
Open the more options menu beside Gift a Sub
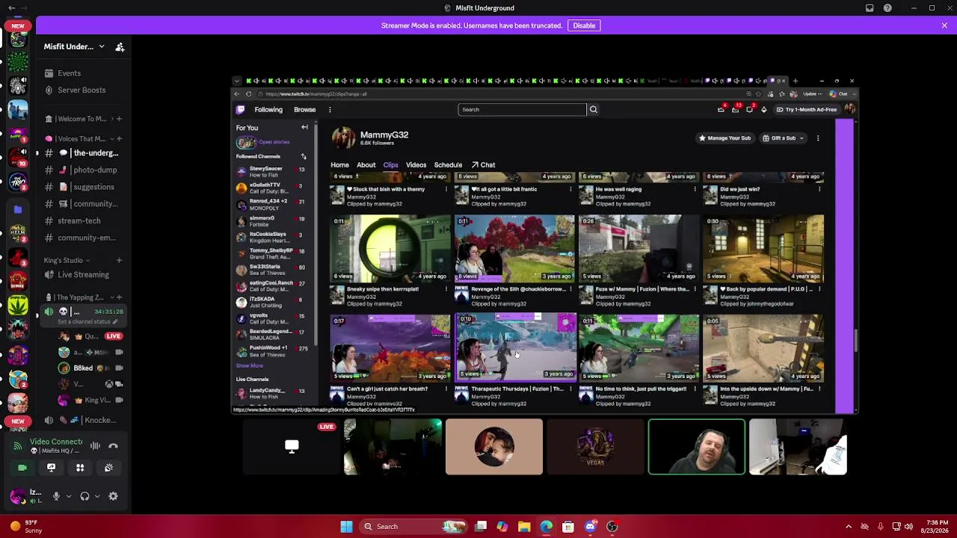coord(818,138)
